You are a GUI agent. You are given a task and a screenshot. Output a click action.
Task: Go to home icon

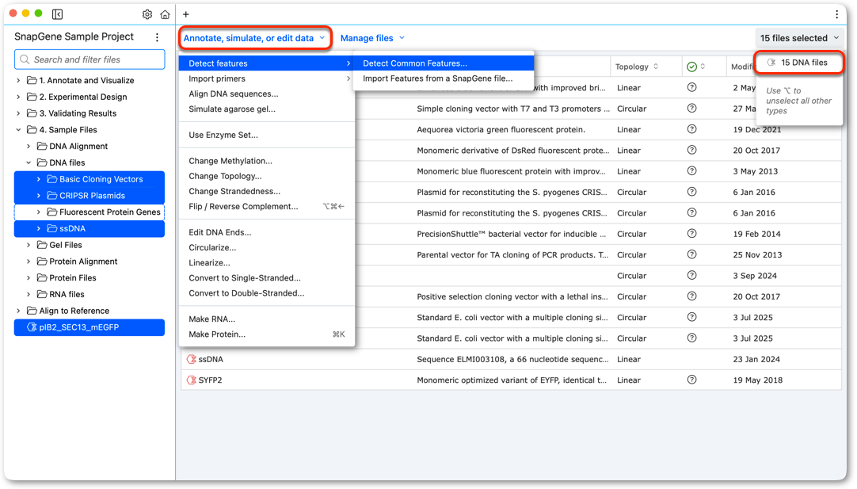[x=165, y=14]
